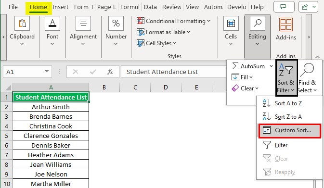Select cell Clarence Gonzales
The width and height of the screenshot is (324, 188).
tap(51, 136)
